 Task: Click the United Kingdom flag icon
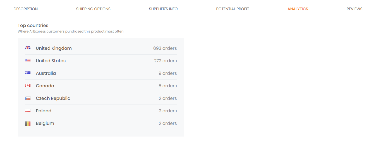pos(28,48)
